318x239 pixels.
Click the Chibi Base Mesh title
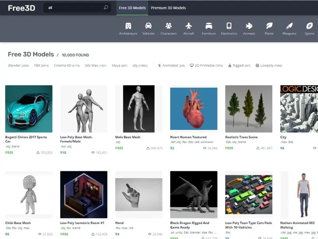point(18,223)
